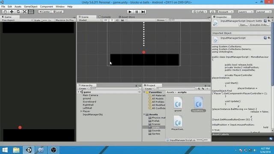Screen dimensions: 274x154
Task: Click the Open button in Inspector
Action: (x=243, y=25)
